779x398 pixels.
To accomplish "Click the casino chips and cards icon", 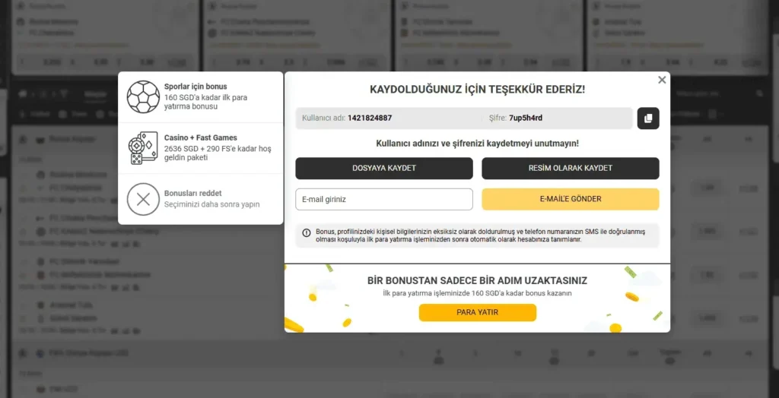I will point(143,148).
